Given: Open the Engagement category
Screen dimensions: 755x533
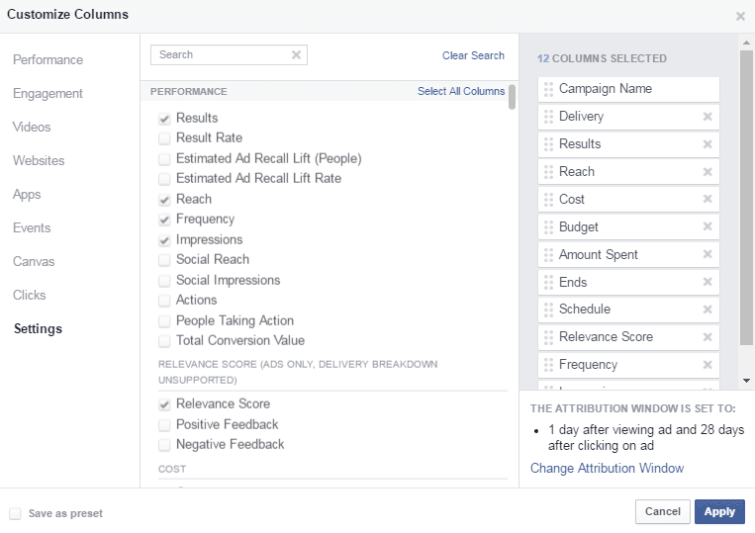Looking at the screenshot, I should (47, 94).
